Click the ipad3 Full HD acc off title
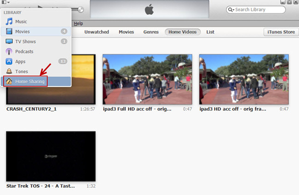299x195 pixels. click(137, 109)
